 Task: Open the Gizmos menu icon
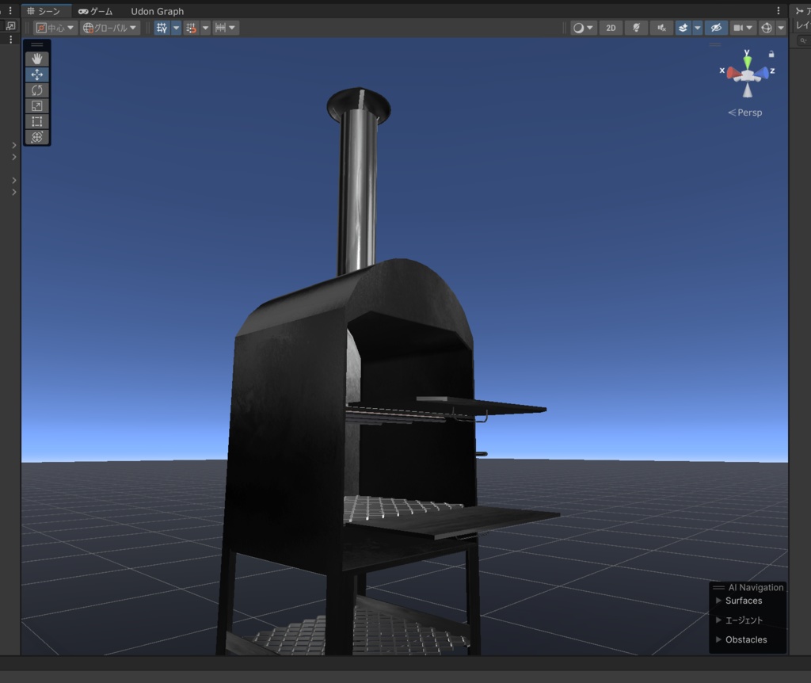[767, 28]
